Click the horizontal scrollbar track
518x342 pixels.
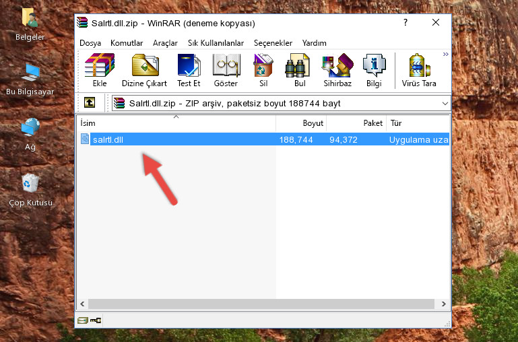(261, 304)
